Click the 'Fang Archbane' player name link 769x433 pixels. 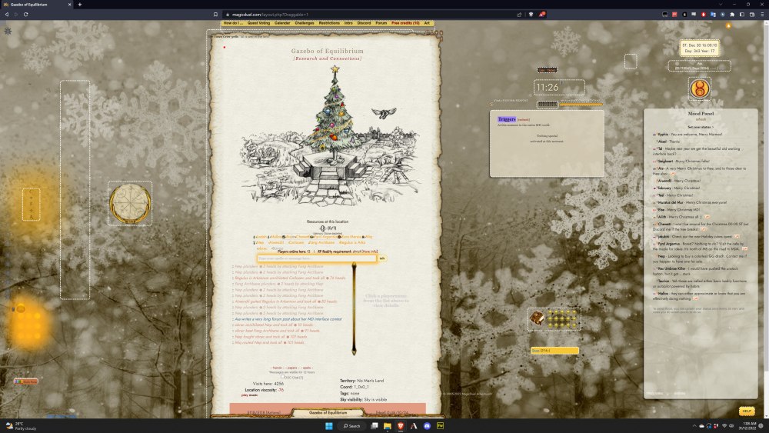pos(321,242)
